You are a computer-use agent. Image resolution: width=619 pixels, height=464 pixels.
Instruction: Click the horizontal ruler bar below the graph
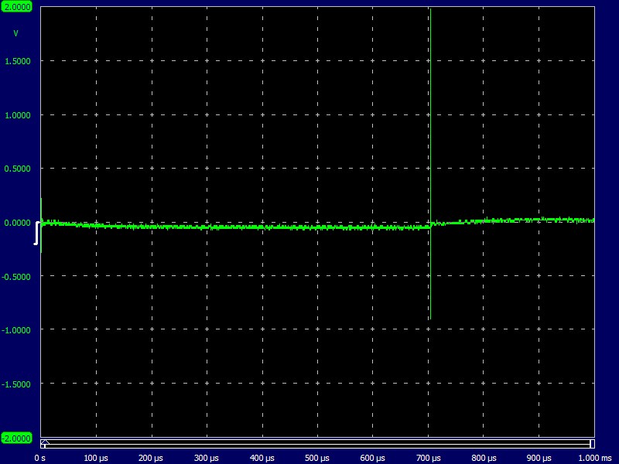[x=318, y=444]
